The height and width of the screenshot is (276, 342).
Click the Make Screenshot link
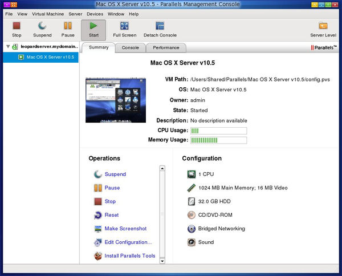pyautogui.click(x=125, y=229)
